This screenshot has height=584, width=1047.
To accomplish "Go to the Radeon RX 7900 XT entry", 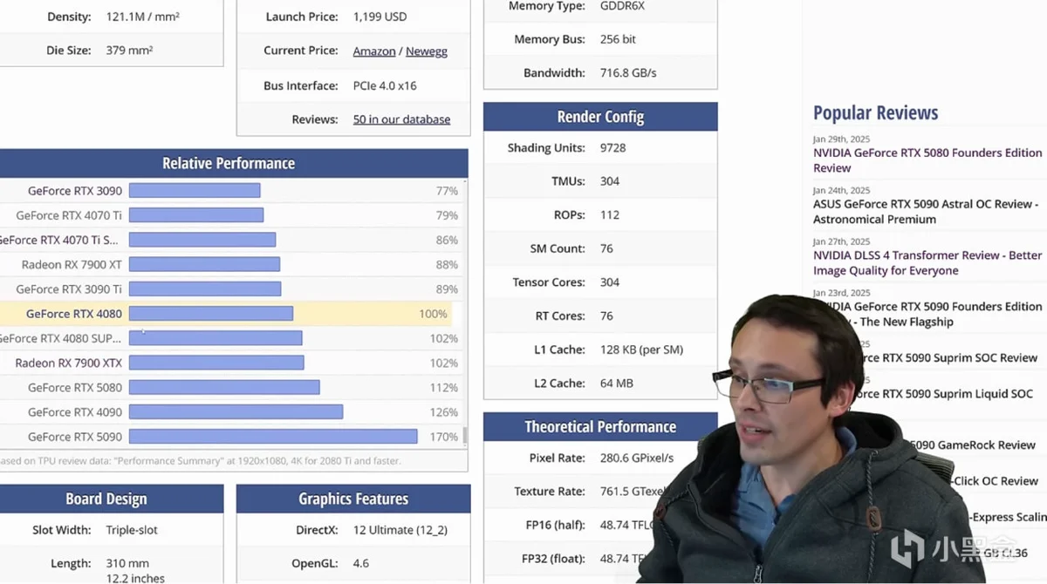I will pos(72,265).
